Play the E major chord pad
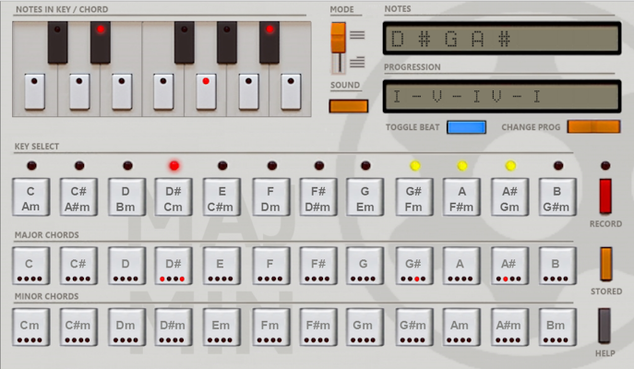 tap(221, 266)
